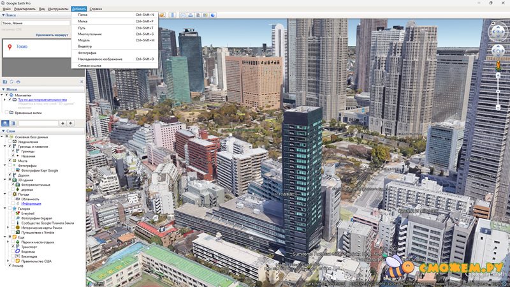Click the email envelope icon in toolbar

tap(183, 15)
